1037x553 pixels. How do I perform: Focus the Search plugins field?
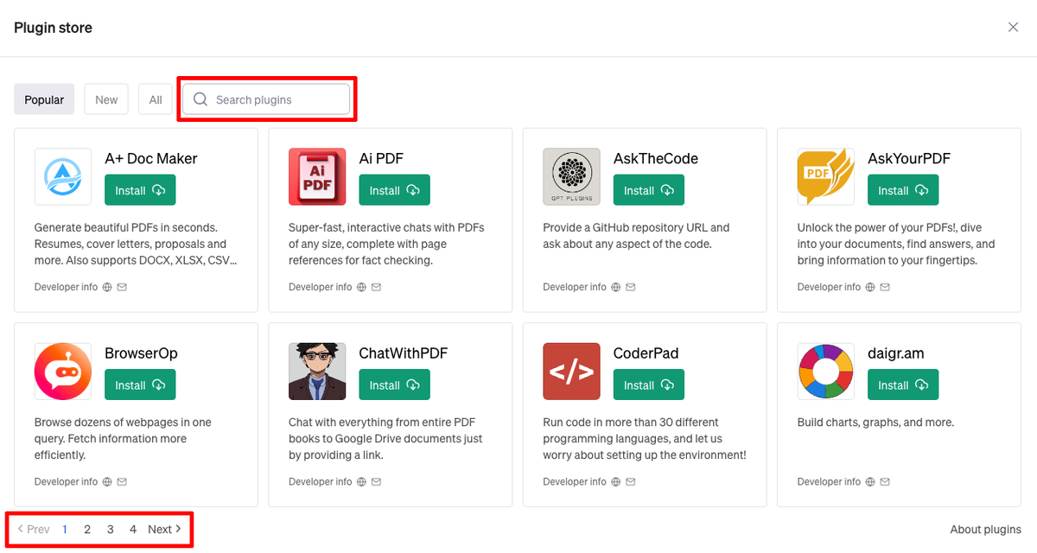[277, 99]
